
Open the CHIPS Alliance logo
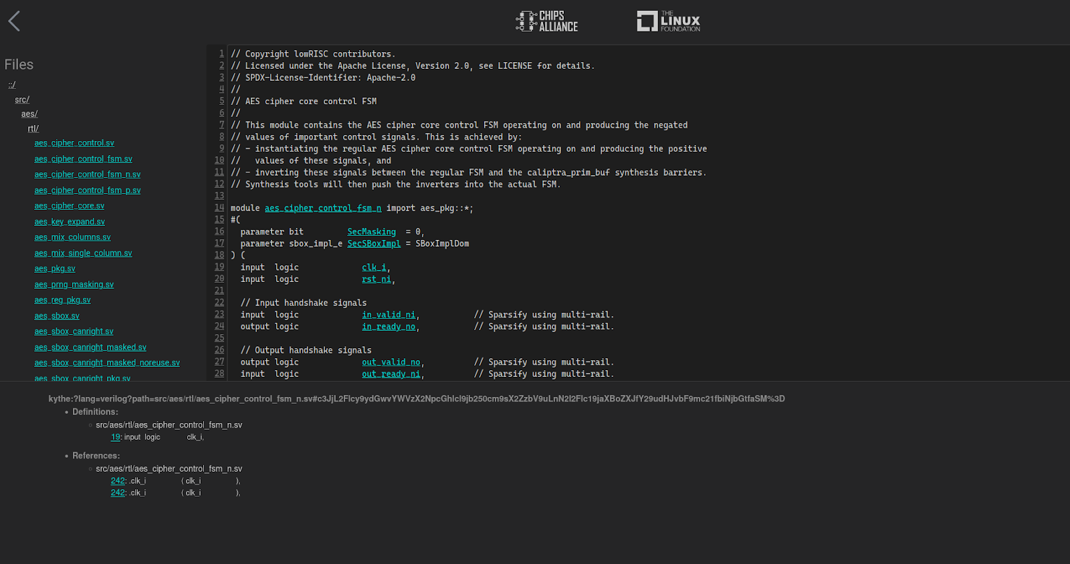pyautogui.click(x=546, y=21)
